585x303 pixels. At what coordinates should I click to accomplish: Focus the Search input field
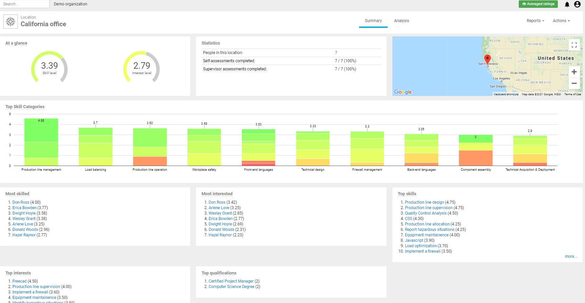pyautogui.click(x=25, y=4)
